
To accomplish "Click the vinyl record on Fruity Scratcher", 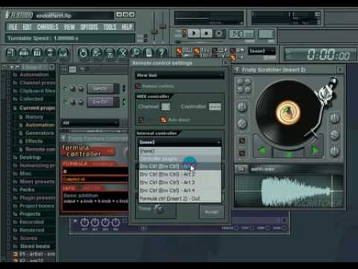I will [x=288, y=113].
